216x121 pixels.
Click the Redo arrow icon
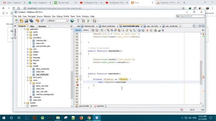coord(42,21)
